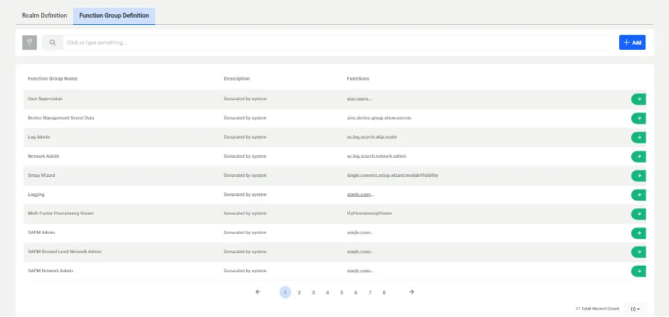Select the User Supervision name cell

tap(46, 99)
